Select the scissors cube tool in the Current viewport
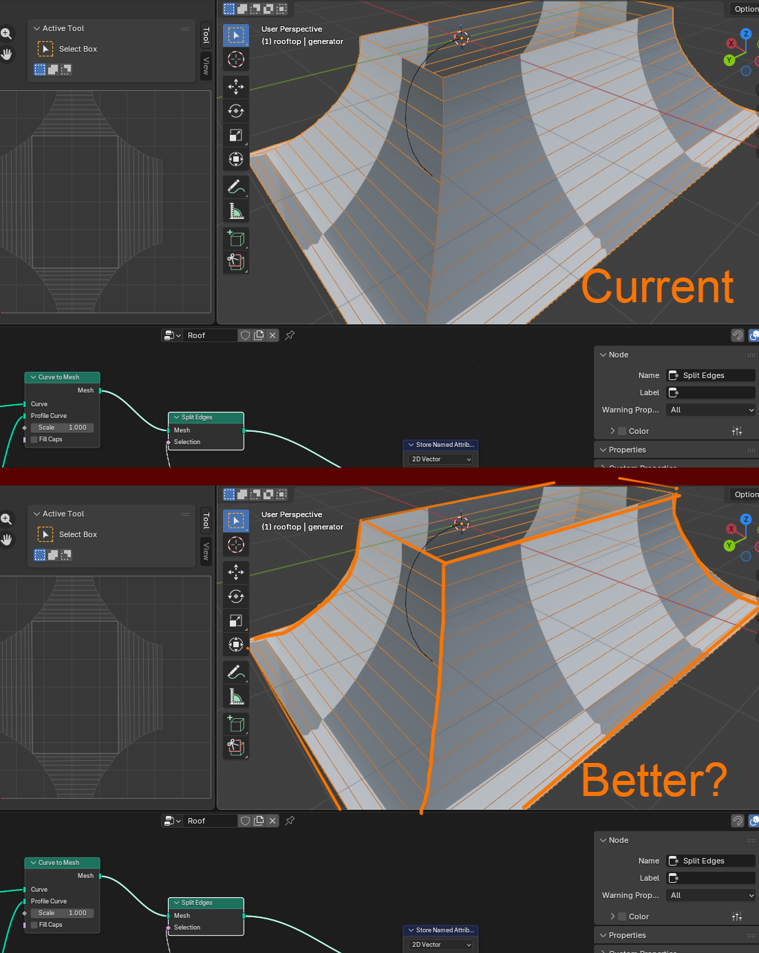 point(236,262)
